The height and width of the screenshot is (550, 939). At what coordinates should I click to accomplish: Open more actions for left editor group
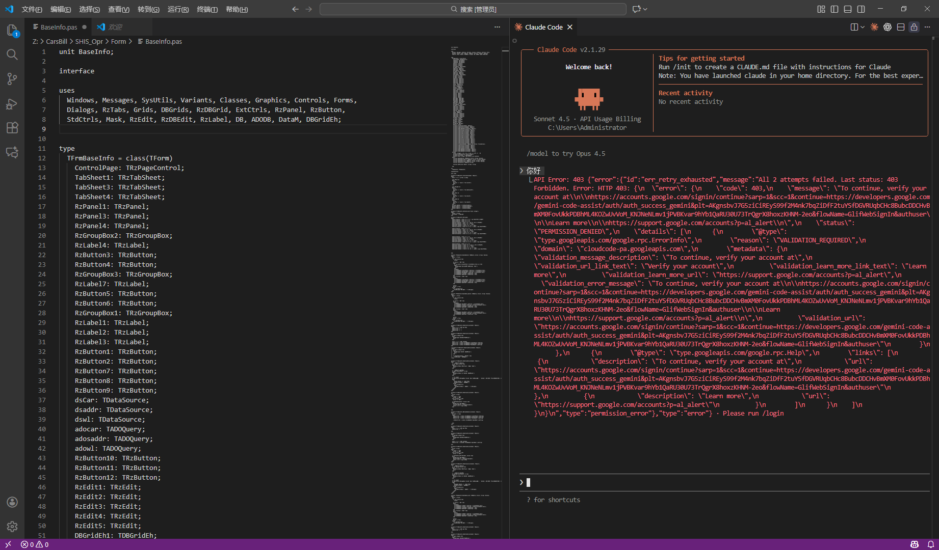[497, 27]
